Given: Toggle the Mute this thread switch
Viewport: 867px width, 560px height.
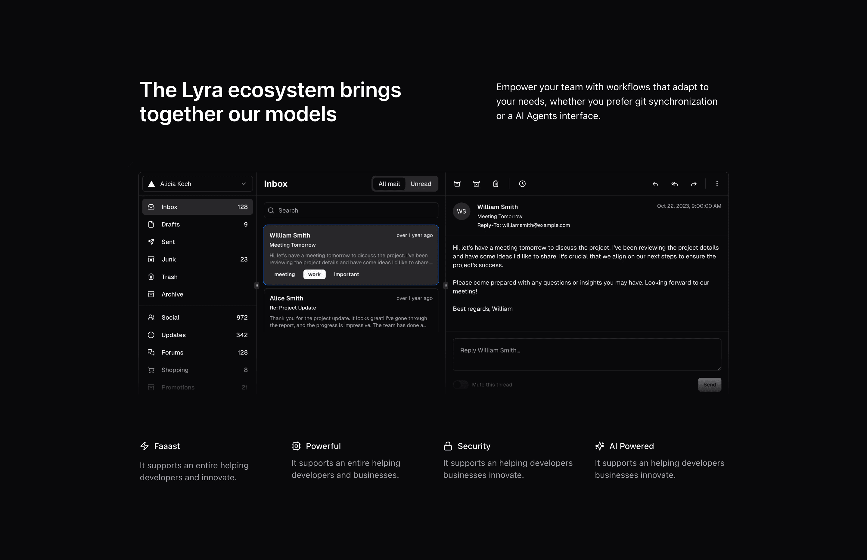Looking at the screenshot, I should pos(460,384).
